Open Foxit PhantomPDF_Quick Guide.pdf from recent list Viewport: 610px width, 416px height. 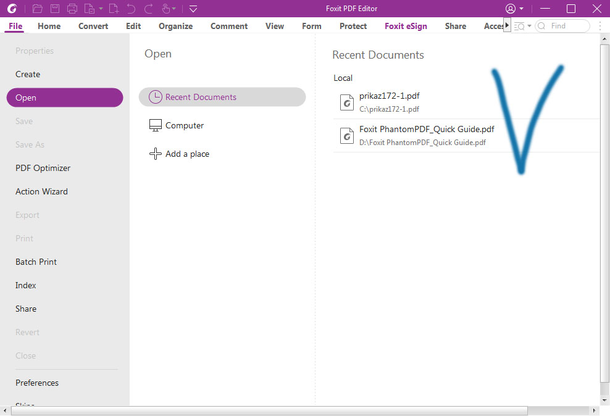(427, 129)
